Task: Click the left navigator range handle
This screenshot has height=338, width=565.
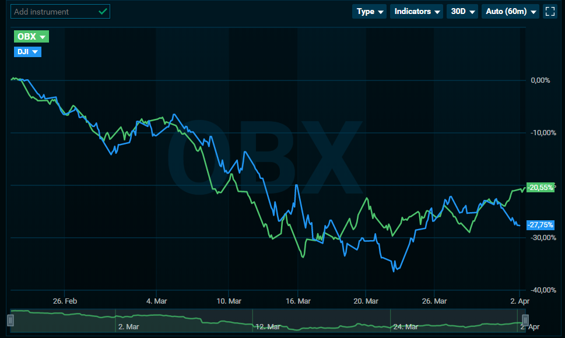Action: coord(10,320)
